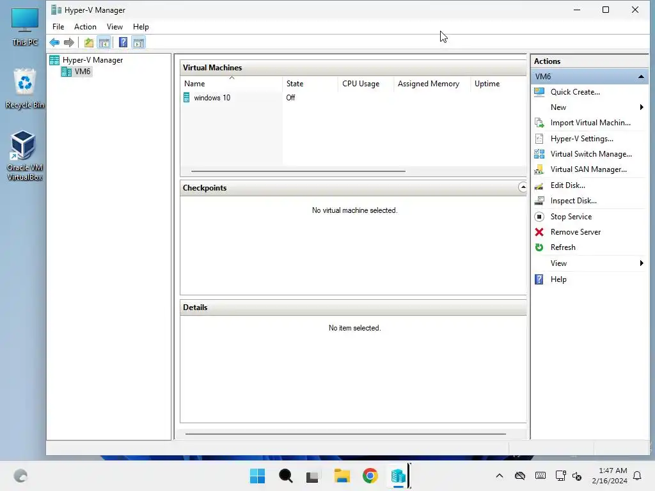Click the Hyper-V Settings page icon
Screen dimensions: 655x491
coord(539,139)
